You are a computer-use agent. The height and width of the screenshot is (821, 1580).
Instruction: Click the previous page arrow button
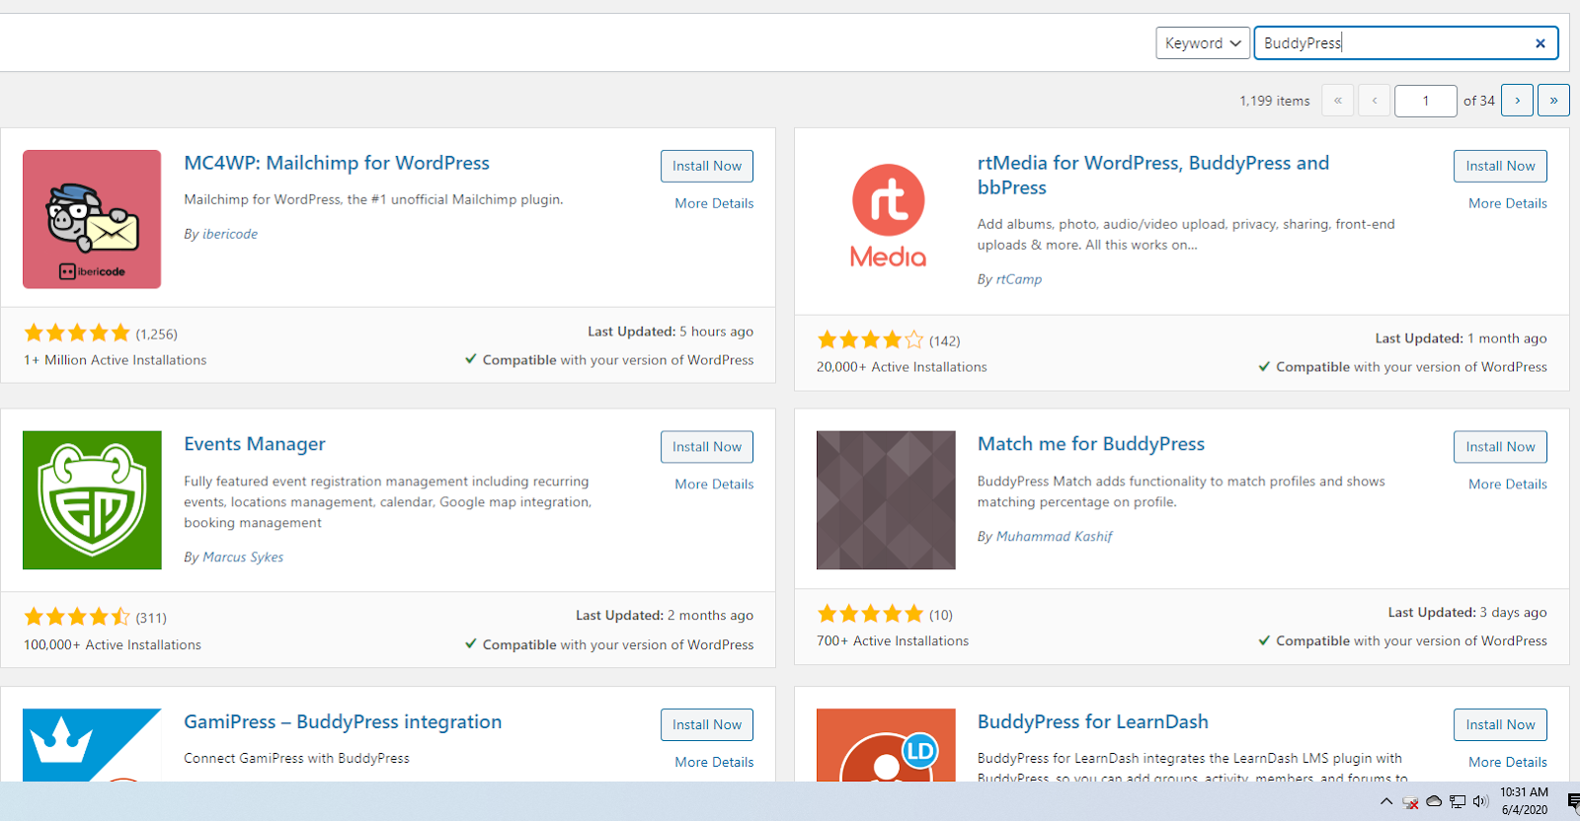tap(1375, 101)
